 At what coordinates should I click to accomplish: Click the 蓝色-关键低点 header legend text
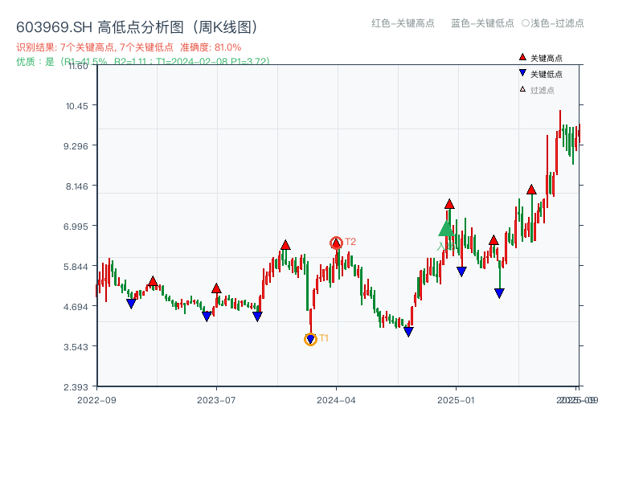[482, 23]
